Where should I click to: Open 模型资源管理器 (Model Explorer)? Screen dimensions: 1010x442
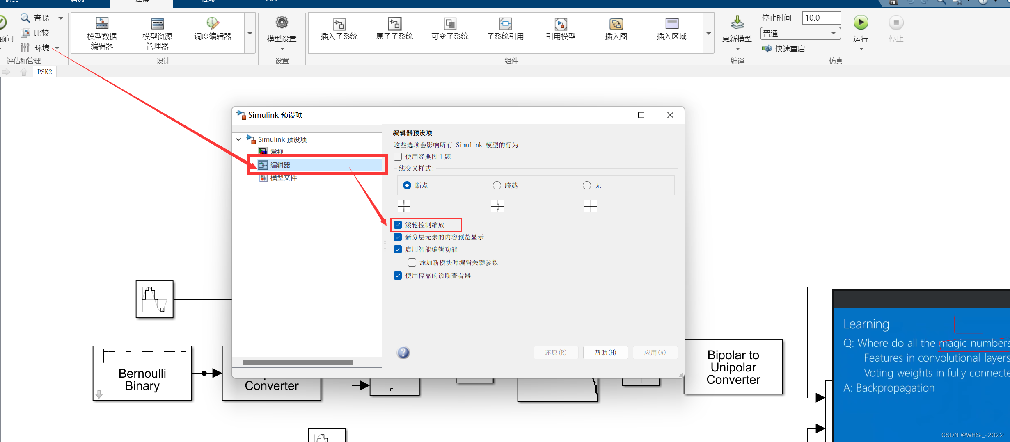157,34
